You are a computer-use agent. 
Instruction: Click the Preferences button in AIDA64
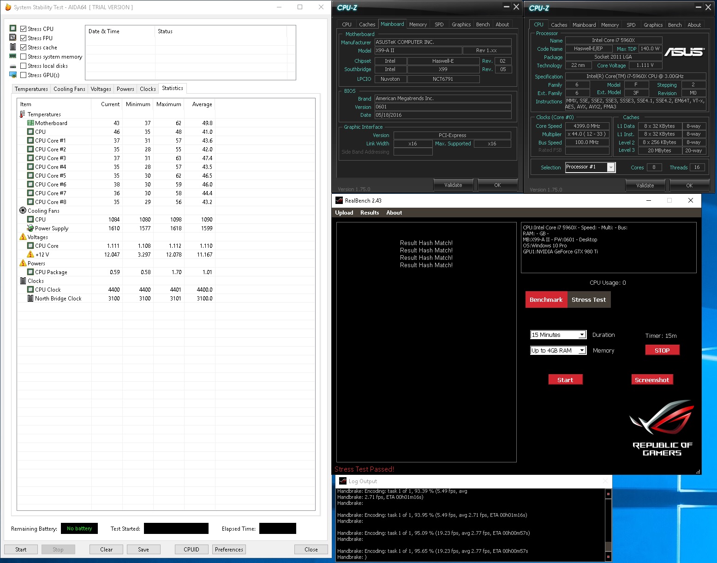click(x=229, y=549)
